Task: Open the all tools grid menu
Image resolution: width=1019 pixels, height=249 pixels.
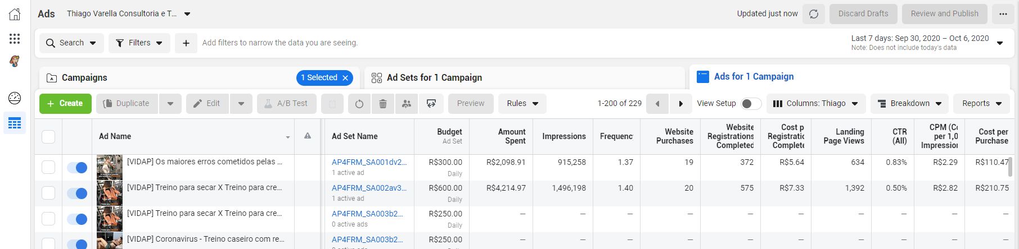Action: (x=15, y=38)
